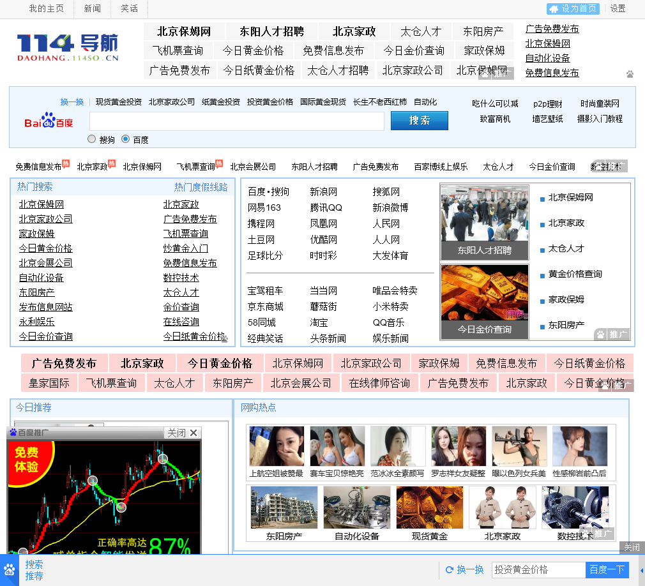Click into the main Baidu search input field

pos(237,121)
